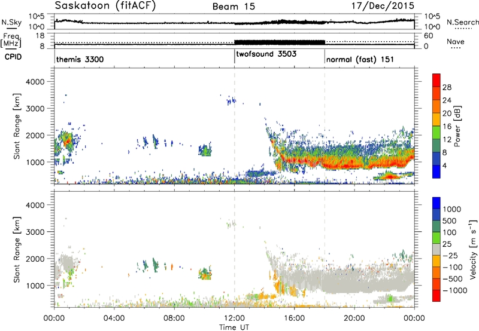Click the '20' label on Power colorbar
The width and height of the screenshot is (479, 331).
[447, 114]
